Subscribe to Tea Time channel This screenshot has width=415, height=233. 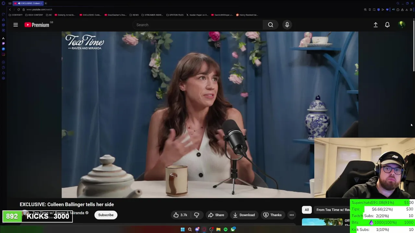(x=106, y=215)
